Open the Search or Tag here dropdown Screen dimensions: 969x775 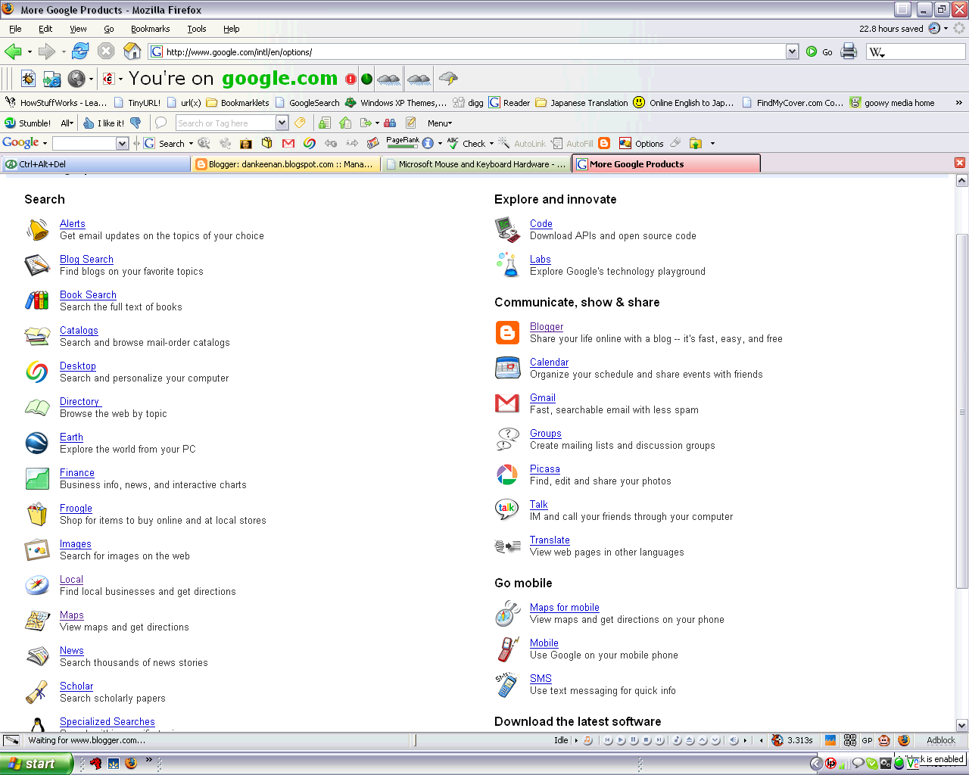282,123
